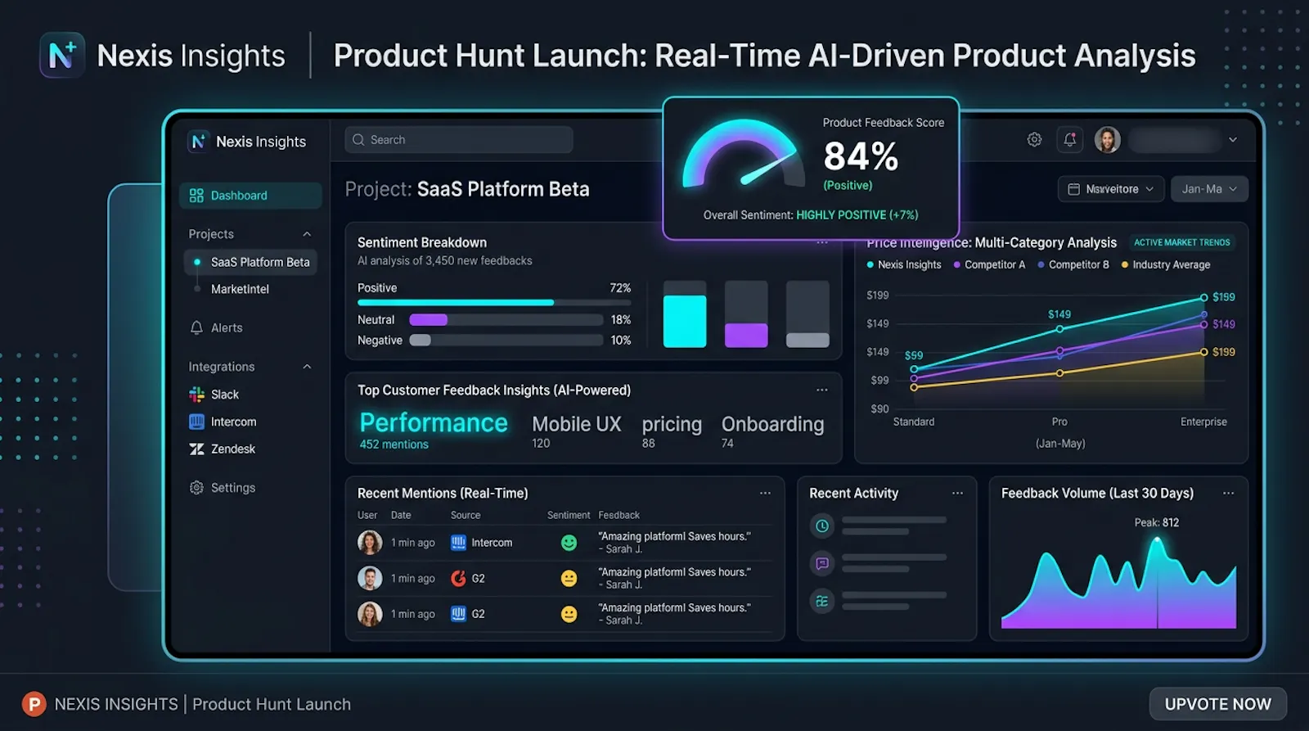The width and height of the screenshot is (1309, 731).
Task: Open Top Customer Feedback Insights more options
Action: (822, 390)
